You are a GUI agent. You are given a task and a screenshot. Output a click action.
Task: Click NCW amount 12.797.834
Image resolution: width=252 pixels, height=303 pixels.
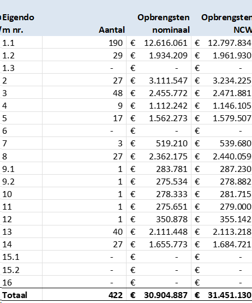(230, 43)
